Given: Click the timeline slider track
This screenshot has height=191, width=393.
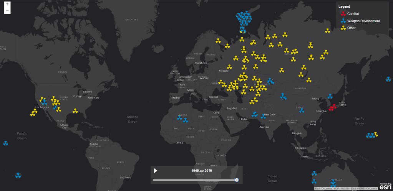Looking at the screenshot, I should pyautogui.click(x=192, y=180).
